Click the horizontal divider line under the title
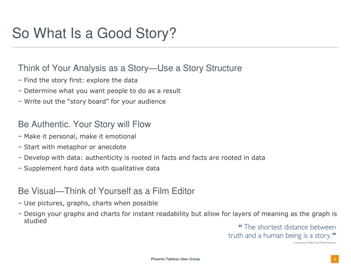The image size is (351, 266). point(175,47)
